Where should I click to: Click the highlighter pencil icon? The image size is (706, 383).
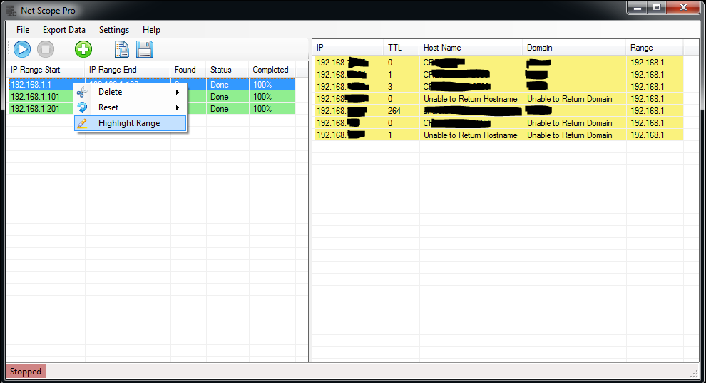(x=82, y=123)
